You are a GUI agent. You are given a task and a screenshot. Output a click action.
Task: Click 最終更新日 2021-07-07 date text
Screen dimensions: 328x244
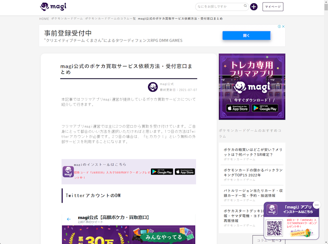pyautogui.click(x=178, y=90)
